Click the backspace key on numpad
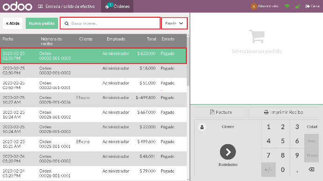The width and height of the screenshot is (323, 181). tap(311, 169)
